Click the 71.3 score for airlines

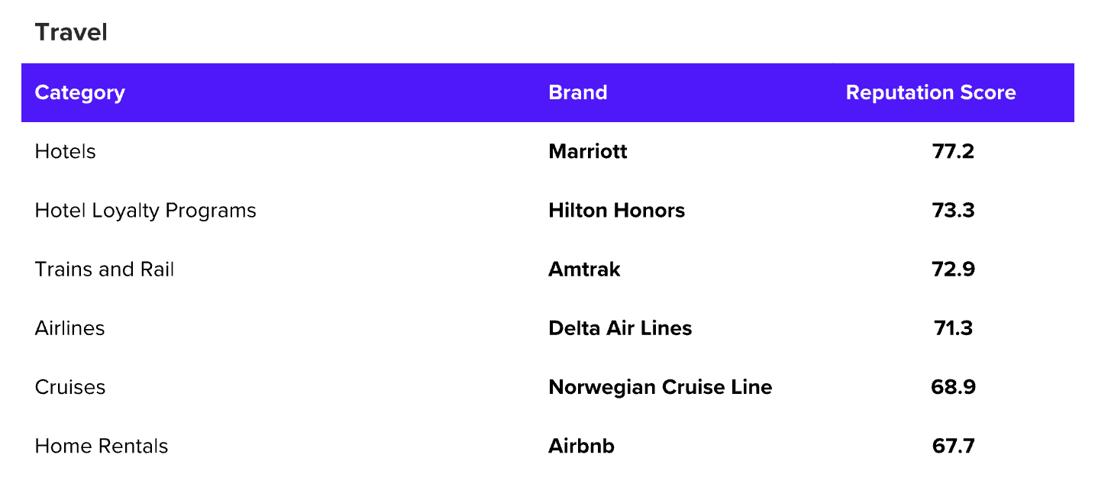tap(953, 328)
